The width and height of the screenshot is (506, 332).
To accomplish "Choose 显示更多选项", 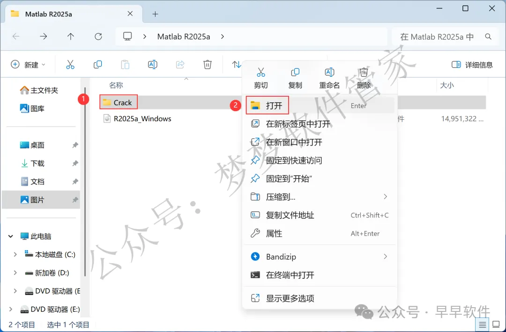I will [319, 298].
